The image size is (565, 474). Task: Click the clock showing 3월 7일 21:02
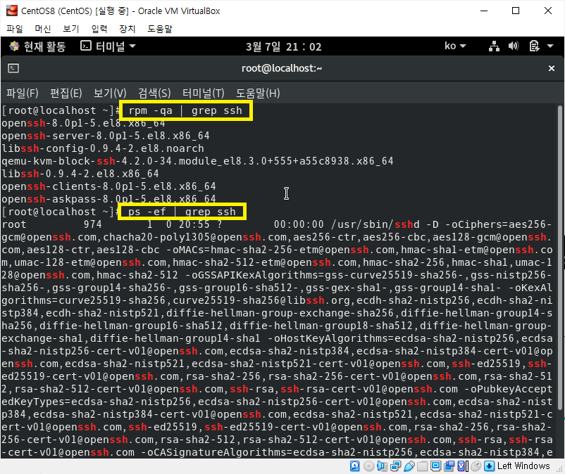point(284,46)
